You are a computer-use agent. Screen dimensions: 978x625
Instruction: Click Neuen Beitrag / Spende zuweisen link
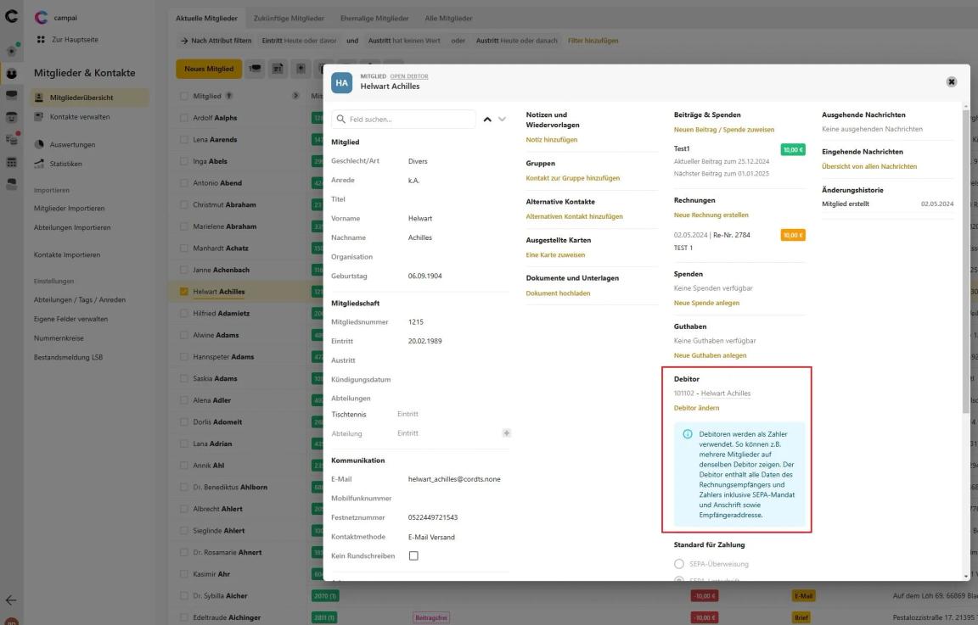(x=723, y=130)
